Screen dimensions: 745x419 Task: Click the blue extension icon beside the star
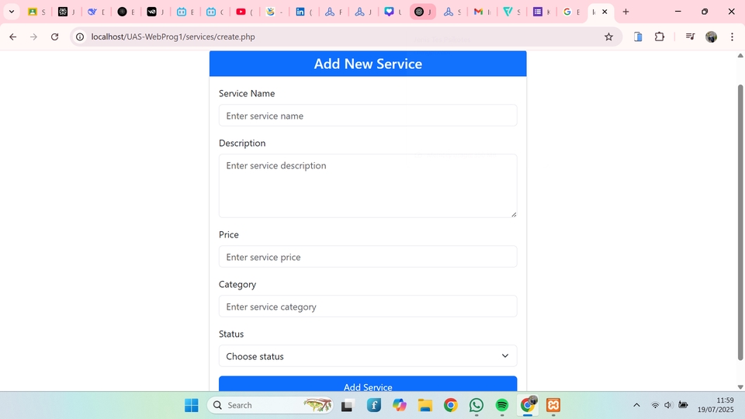[x=638, y=36]
